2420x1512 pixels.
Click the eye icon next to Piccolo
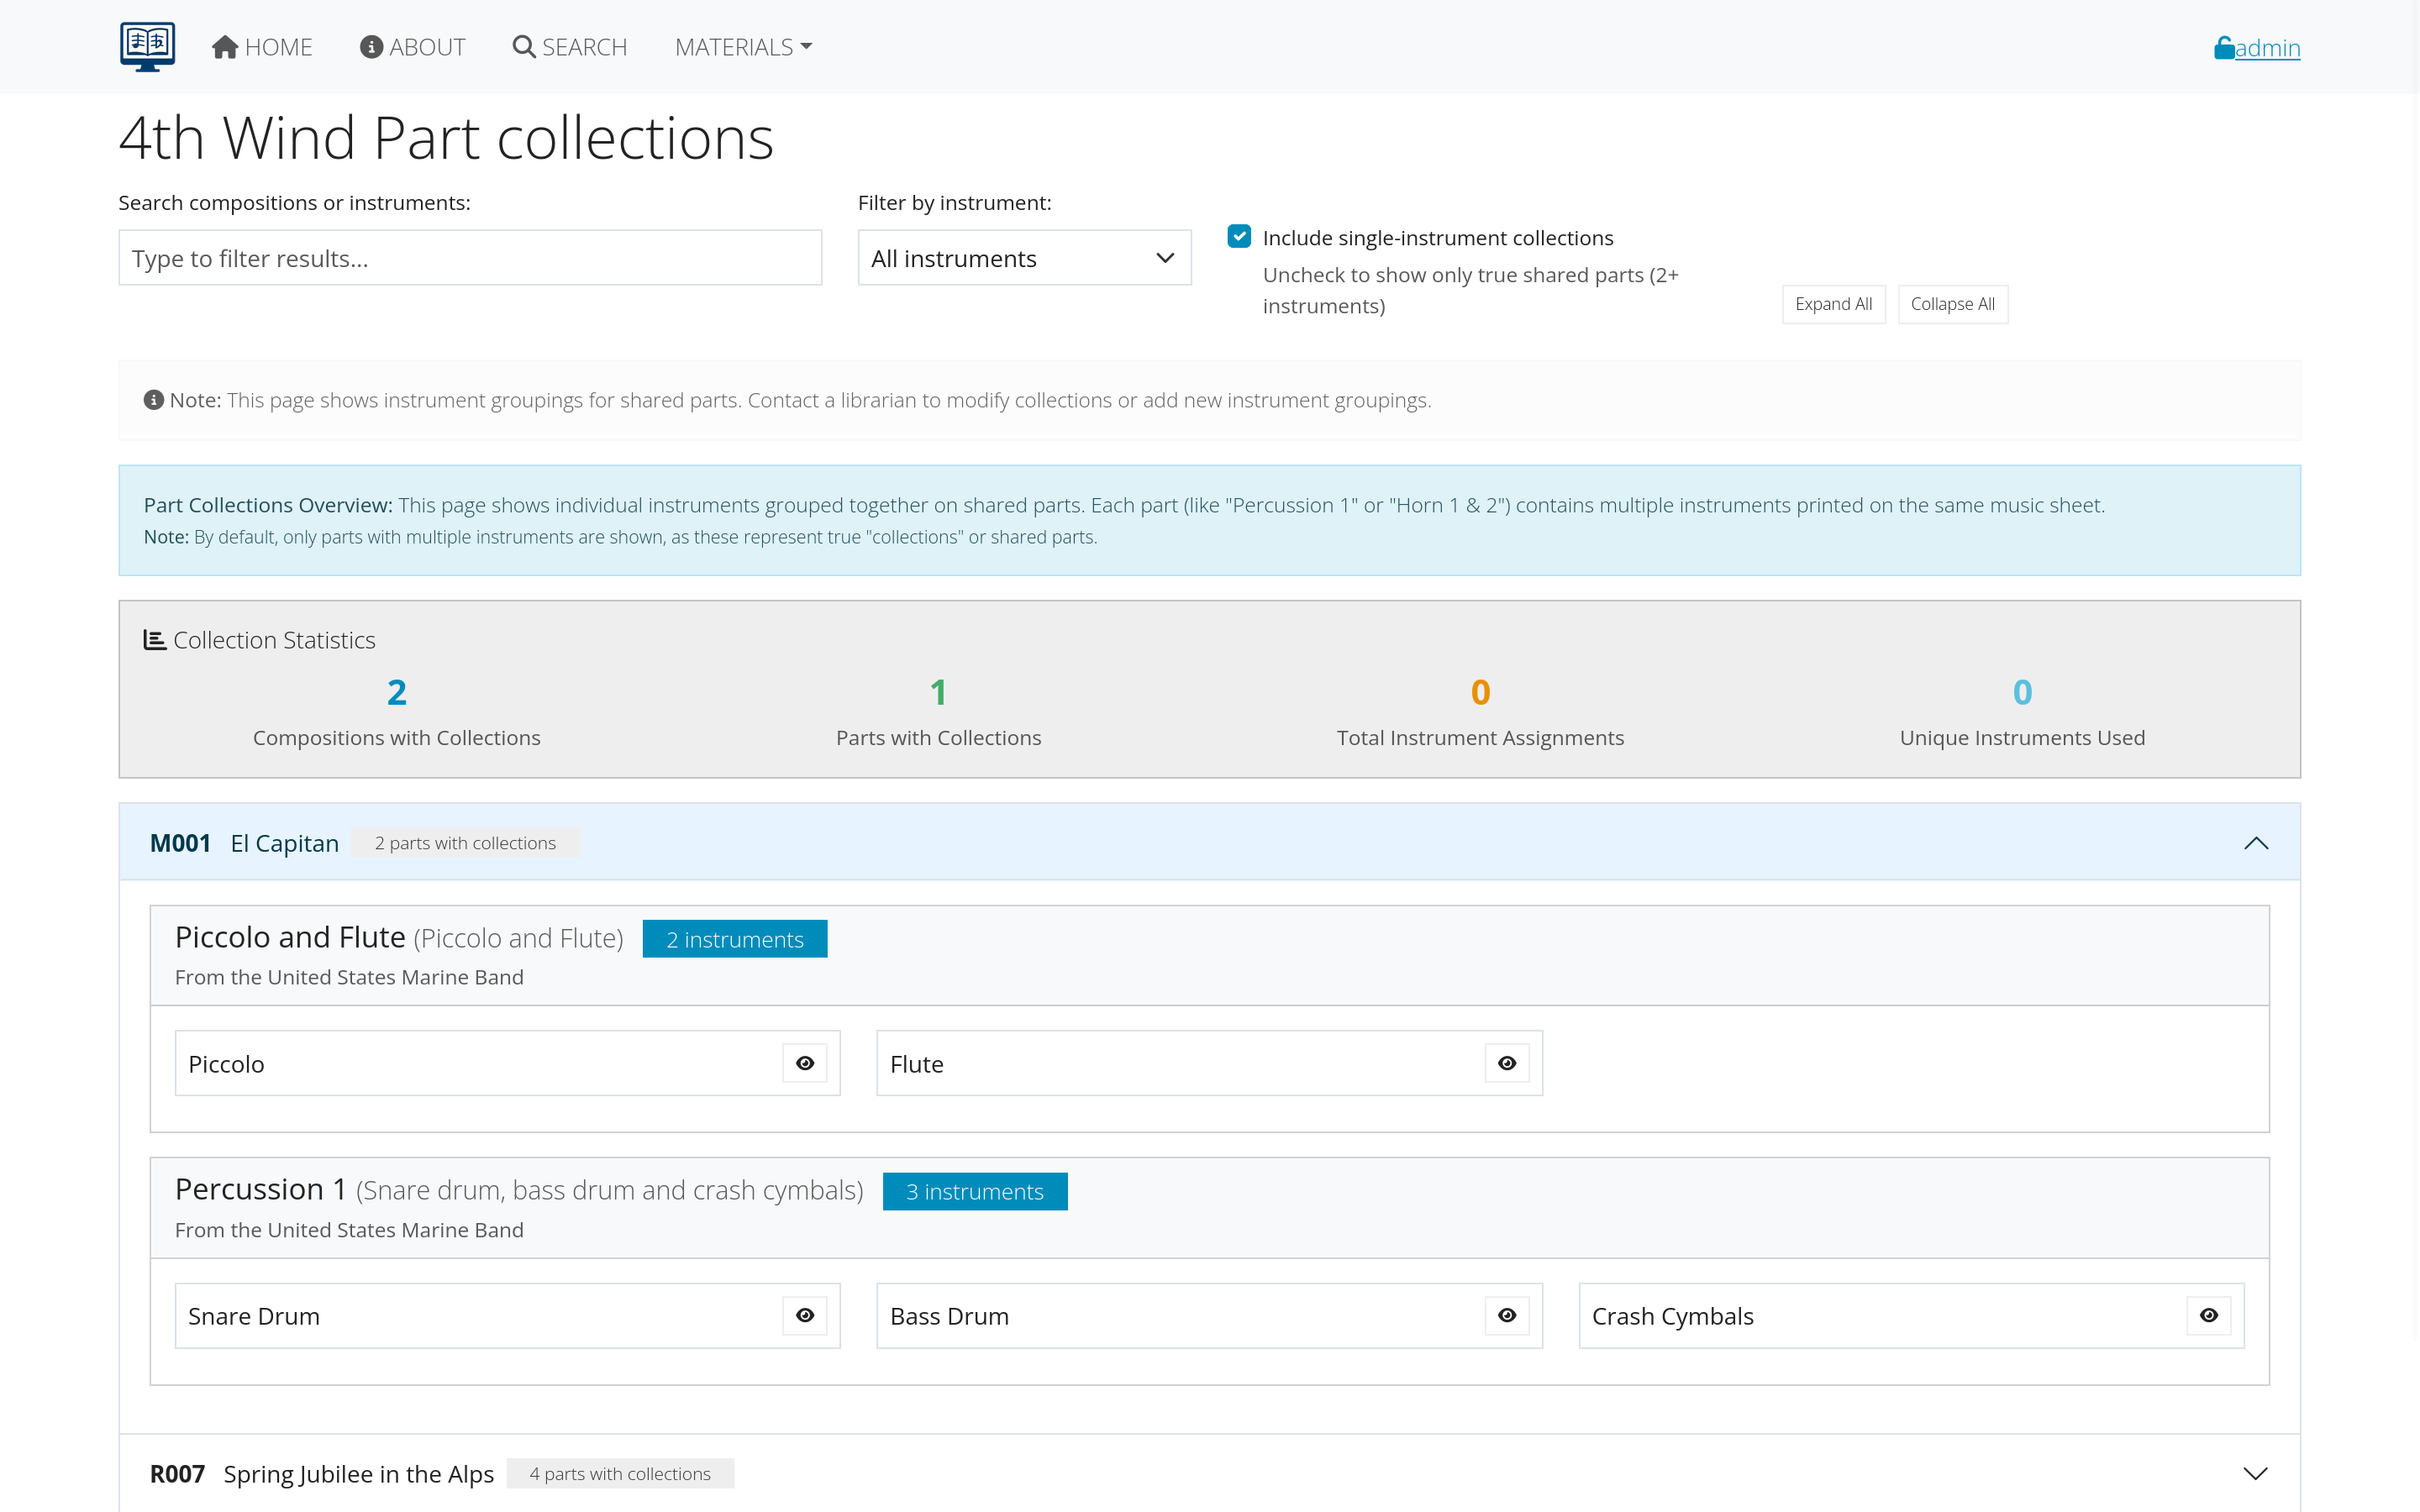point(805,1063)
